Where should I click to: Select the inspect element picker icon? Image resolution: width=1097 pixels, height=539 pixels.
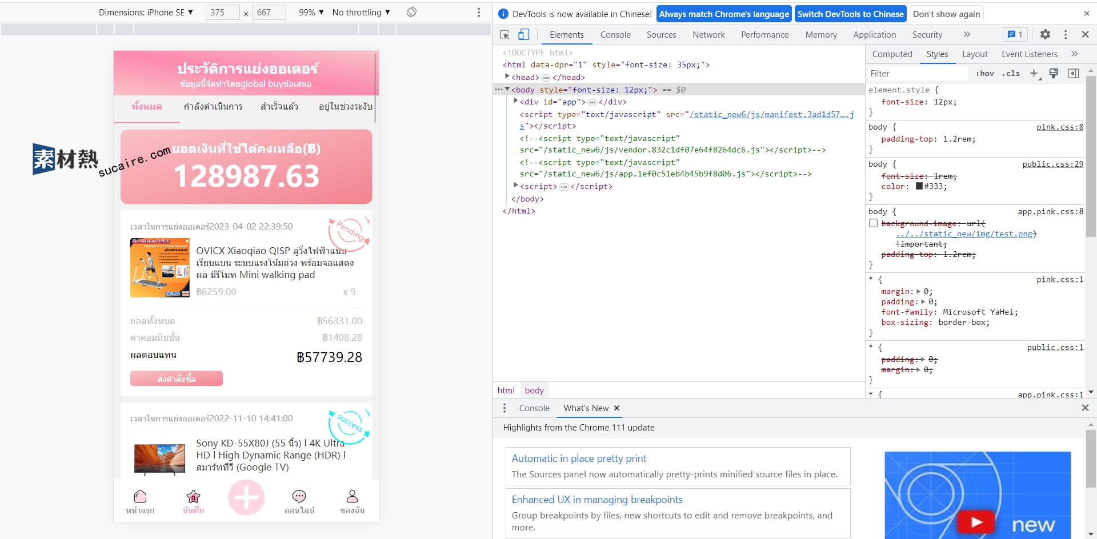click(x=505, y=35)
